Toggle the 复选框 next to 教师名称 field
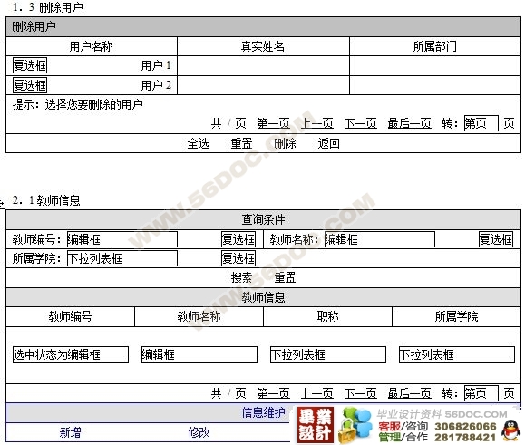The height and width of the screenshot is (445, 525). (496, 239)
